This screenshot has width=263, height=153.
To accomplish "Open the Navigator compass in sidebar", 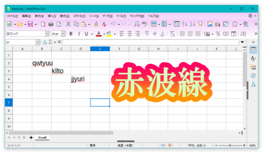I will click(x=253, y=76).
